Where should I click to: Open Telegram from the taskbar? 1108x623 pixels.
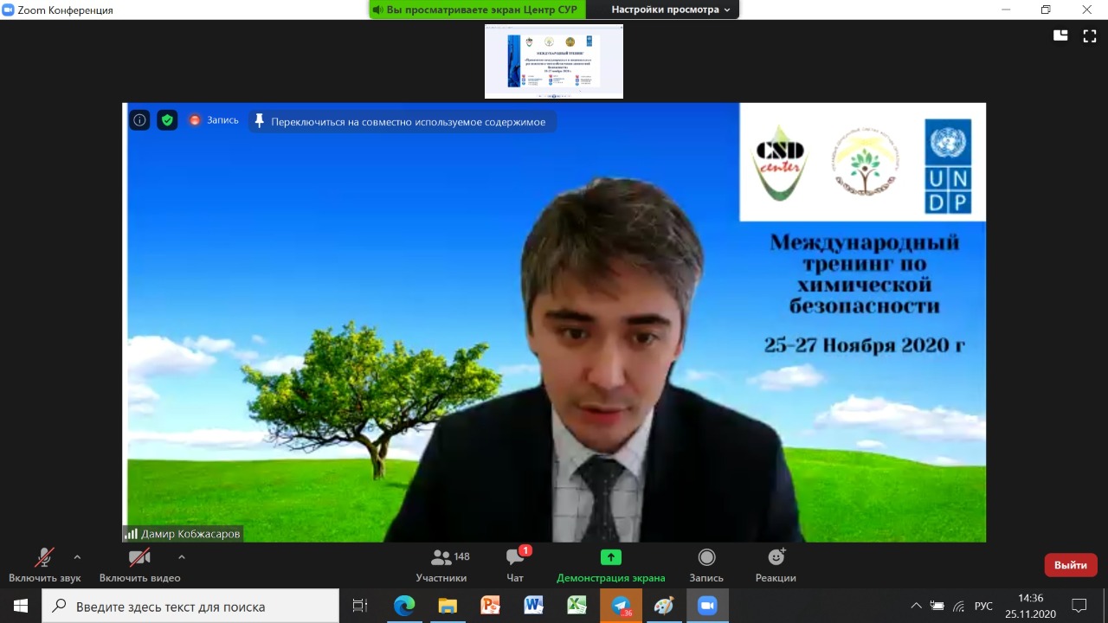pos(621,606)
